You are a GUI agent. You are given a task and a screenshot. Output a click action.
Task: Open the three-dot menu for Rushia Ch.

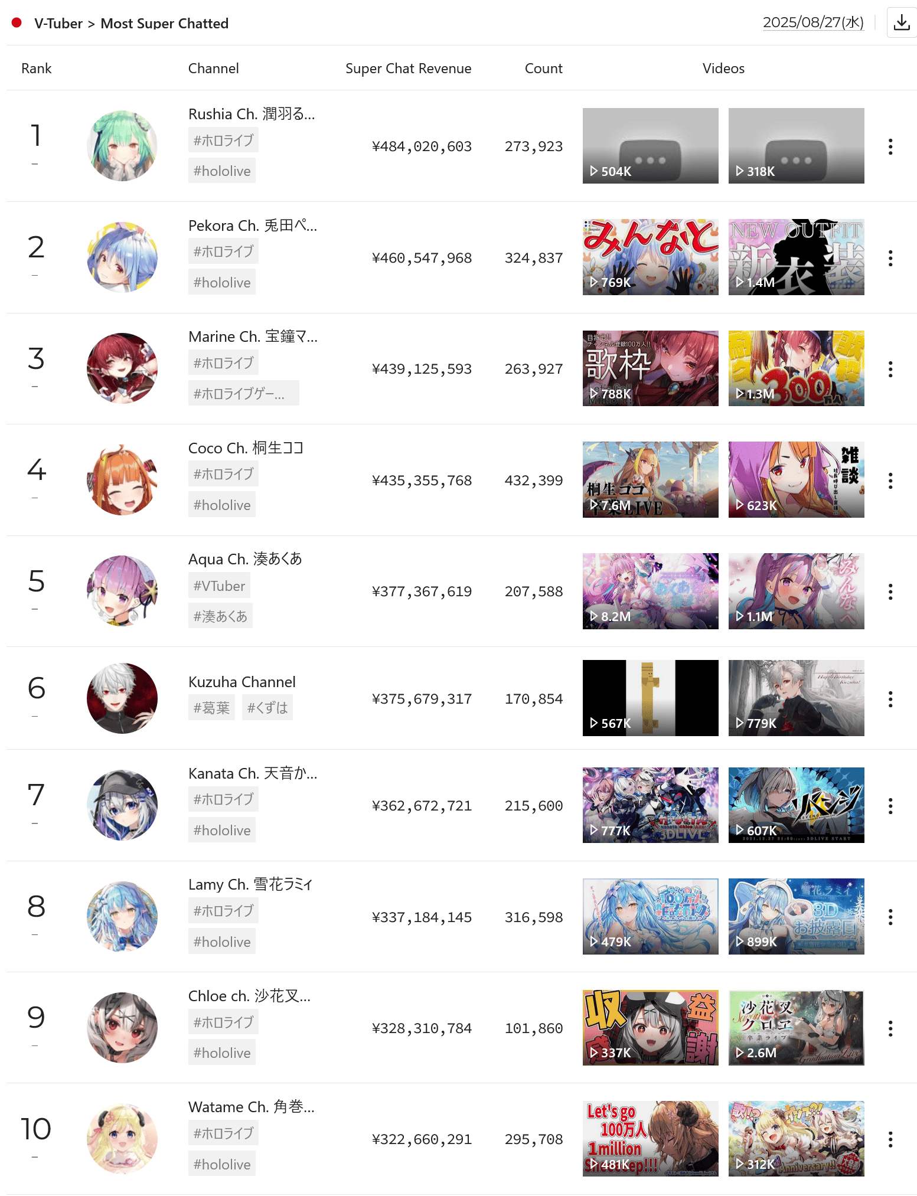point(890,146)
